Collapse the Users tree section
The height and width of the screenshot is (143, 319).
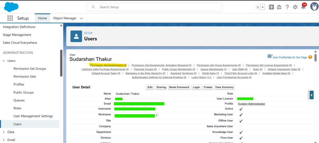(4, 61)
